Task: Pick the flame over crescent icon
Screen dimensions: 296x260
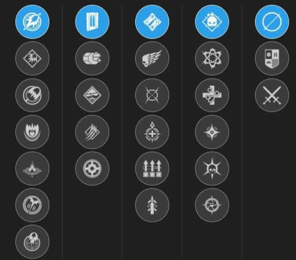Action: (32, 132)
